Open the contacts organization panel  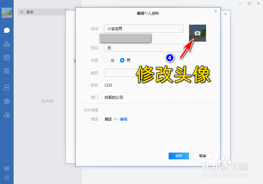click(7, 44)
